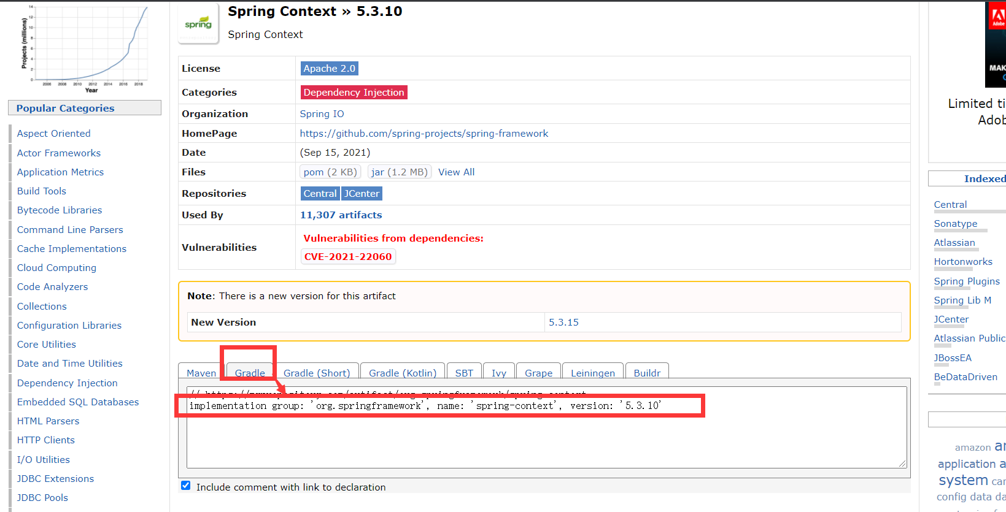Open the JCenter indexed repository link
Image resolution: width=1006 pixels, height=512 pixels.
[x=951, y=319]
